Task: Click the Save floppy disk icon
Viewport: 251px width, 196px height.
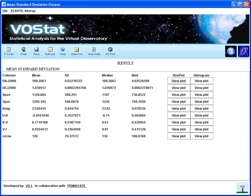Action: [x=36, y=49]
